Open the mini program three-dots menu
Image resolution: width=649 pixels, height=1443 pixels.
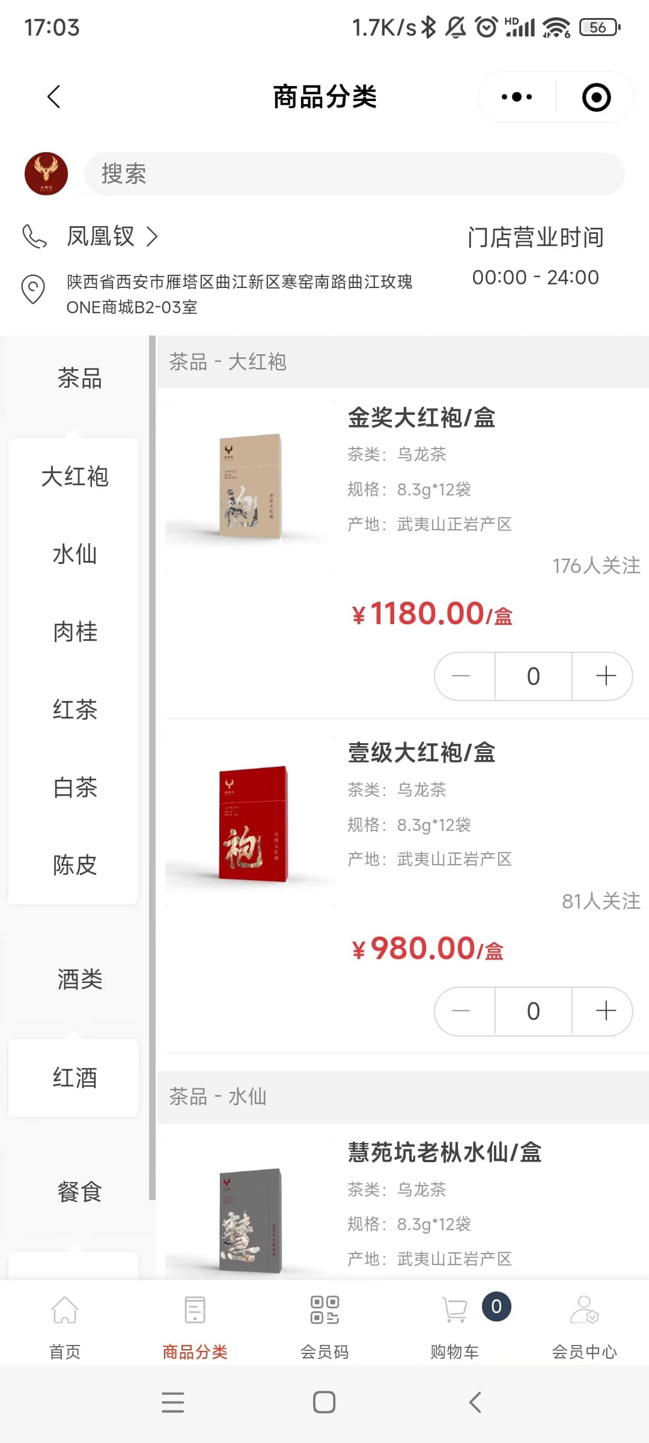tap(517, 97)
